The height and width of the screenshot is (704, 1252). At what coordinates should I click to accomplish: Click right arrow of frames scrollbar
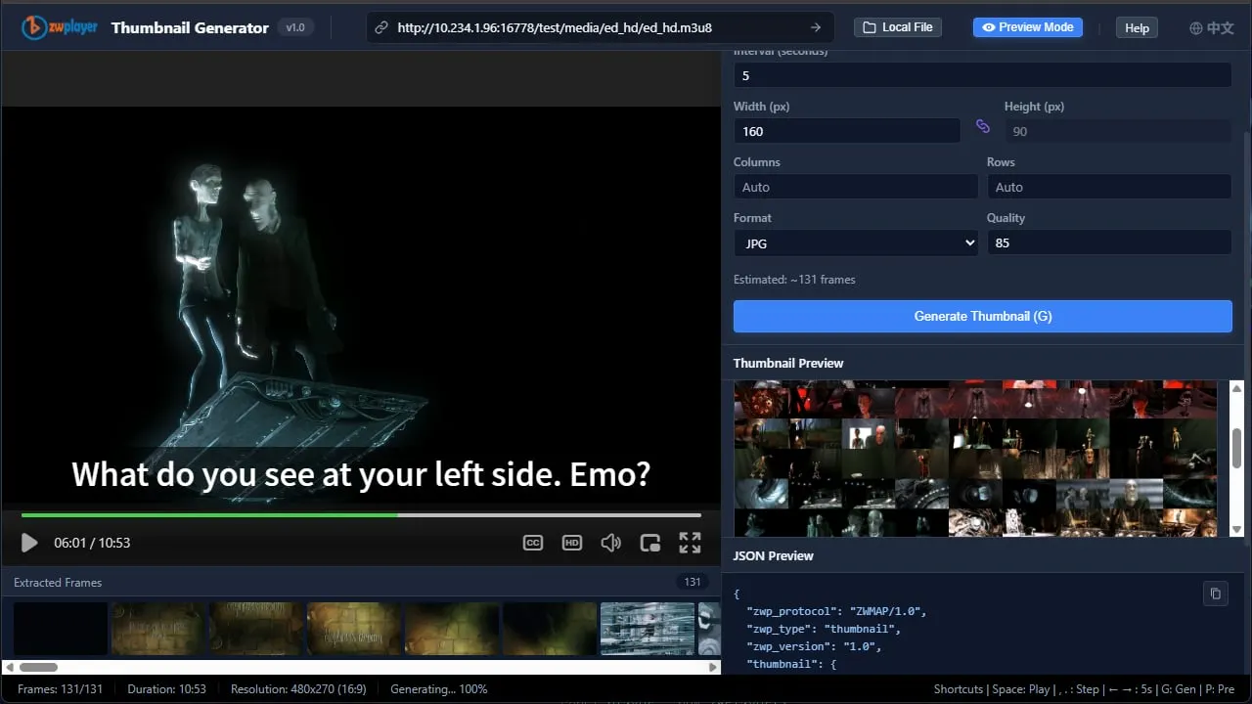(x=713, y=667)
